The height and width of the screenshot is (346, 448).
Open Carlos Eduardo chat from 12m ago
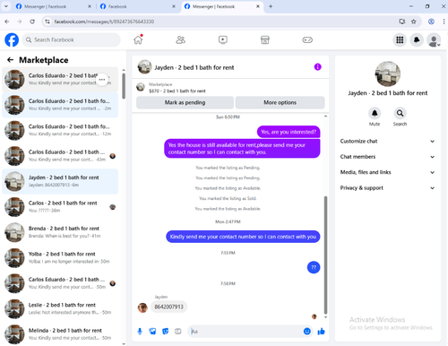point(60,130)
